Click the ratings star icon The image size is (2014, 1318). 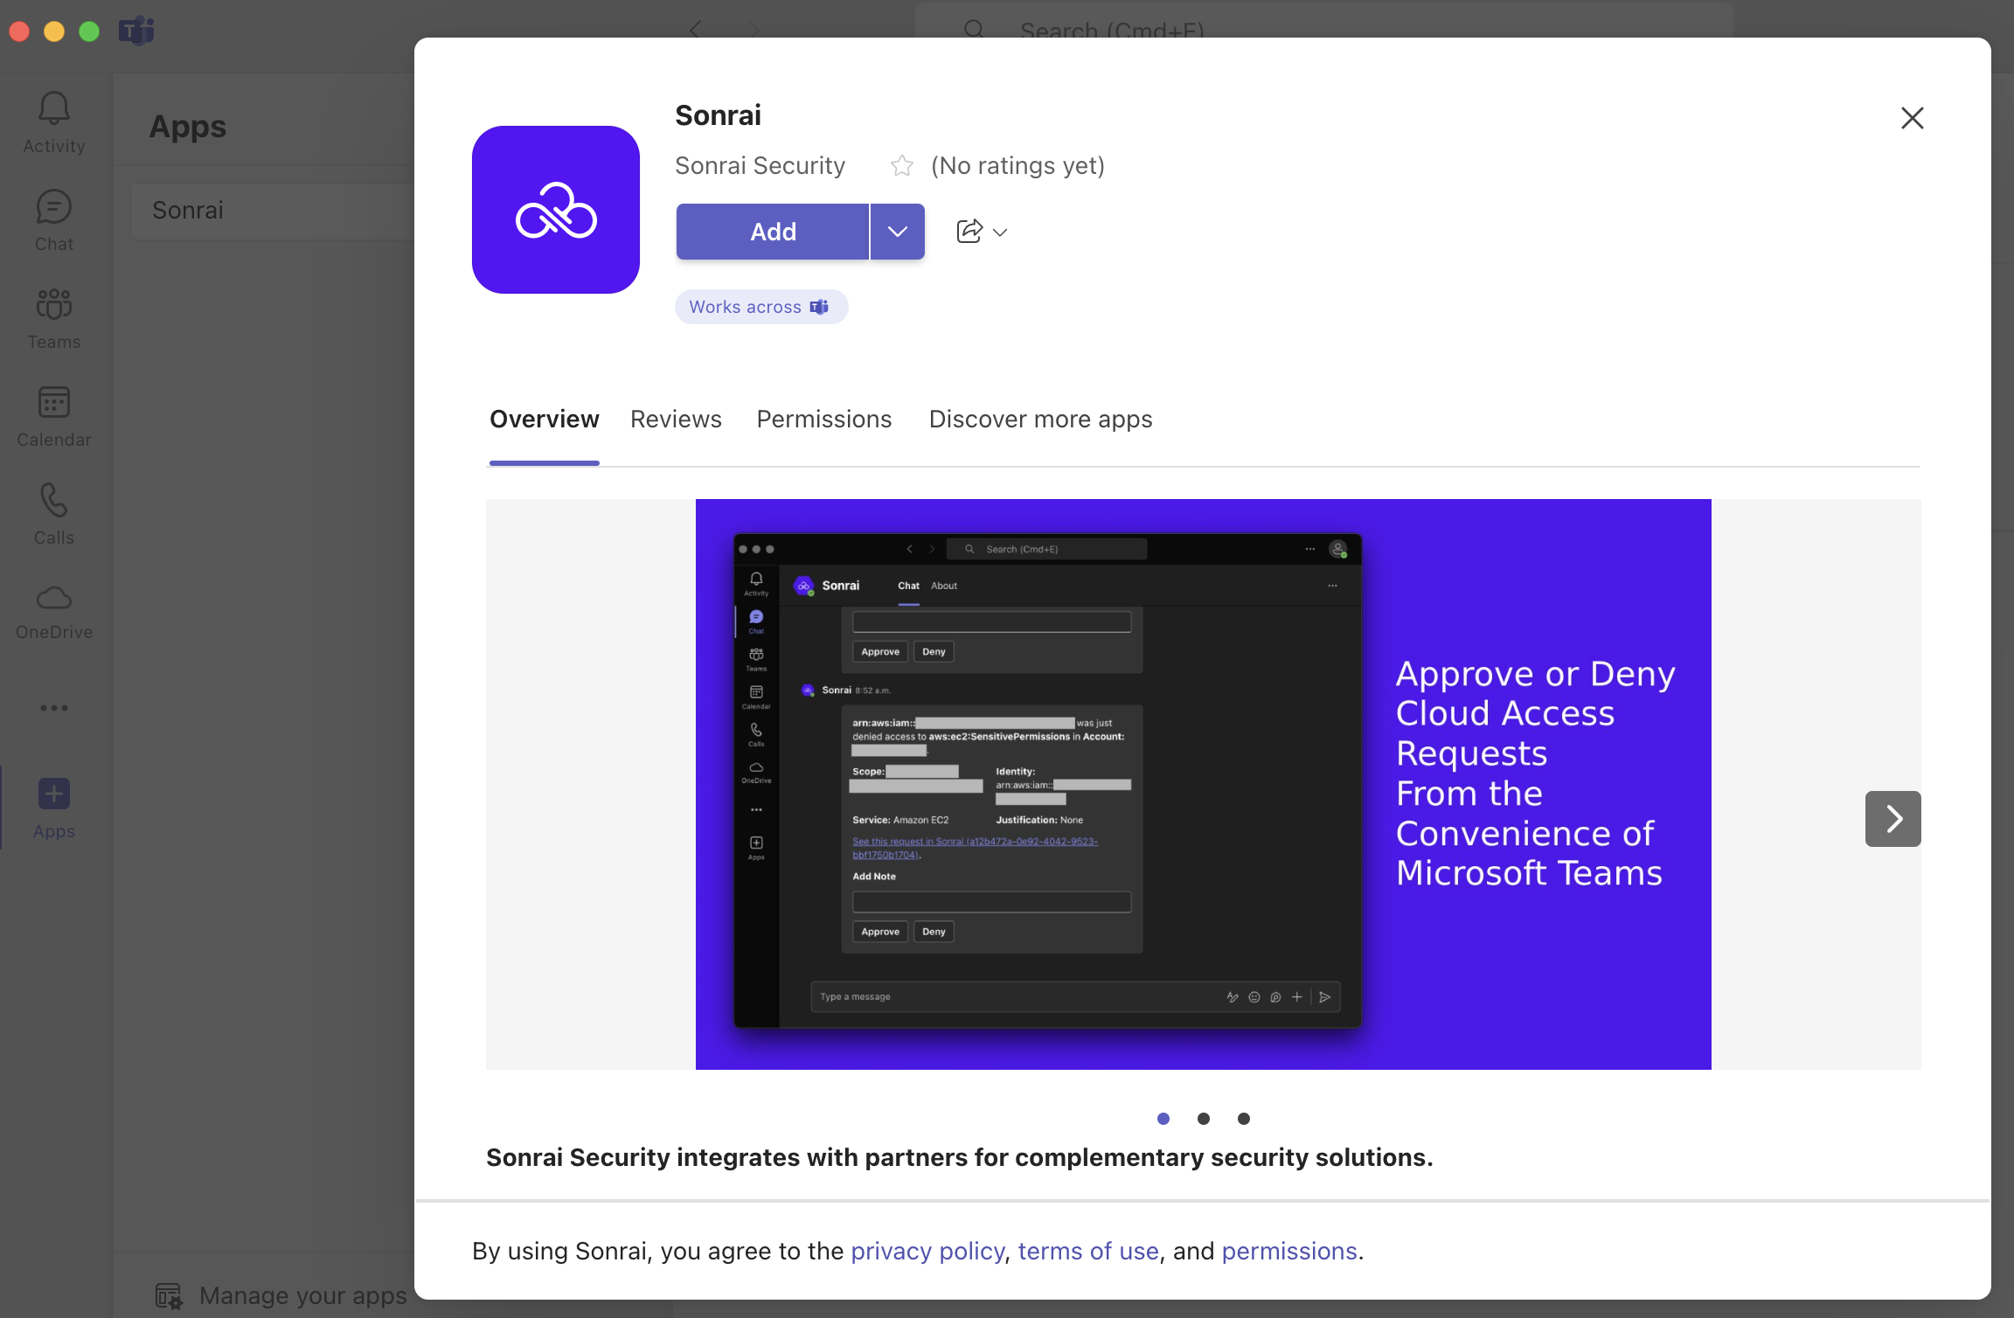tap(902, 165)
